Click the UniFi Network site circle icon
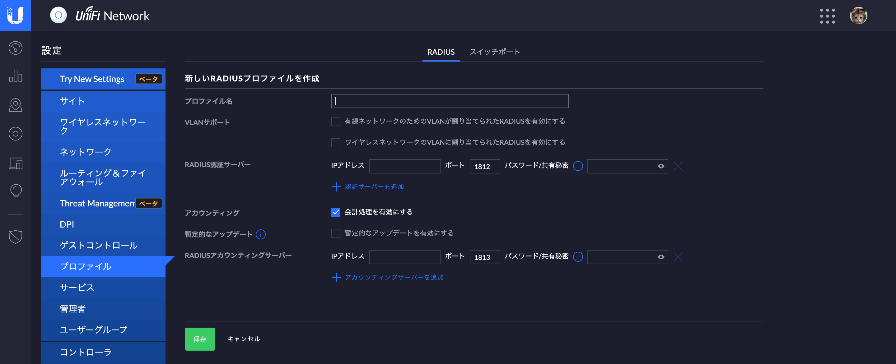The width and height of the screenshot is (896, 364). (58, 15)
